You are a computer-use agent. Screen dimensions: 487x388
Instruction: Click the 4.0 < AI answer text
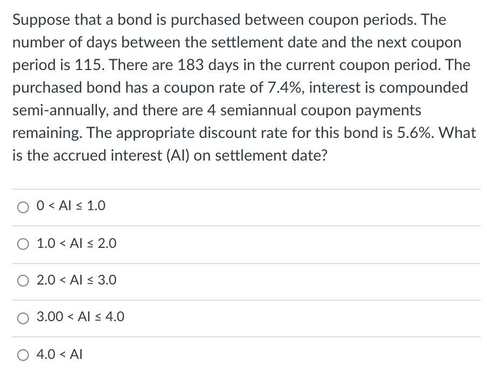click(58, 354)
